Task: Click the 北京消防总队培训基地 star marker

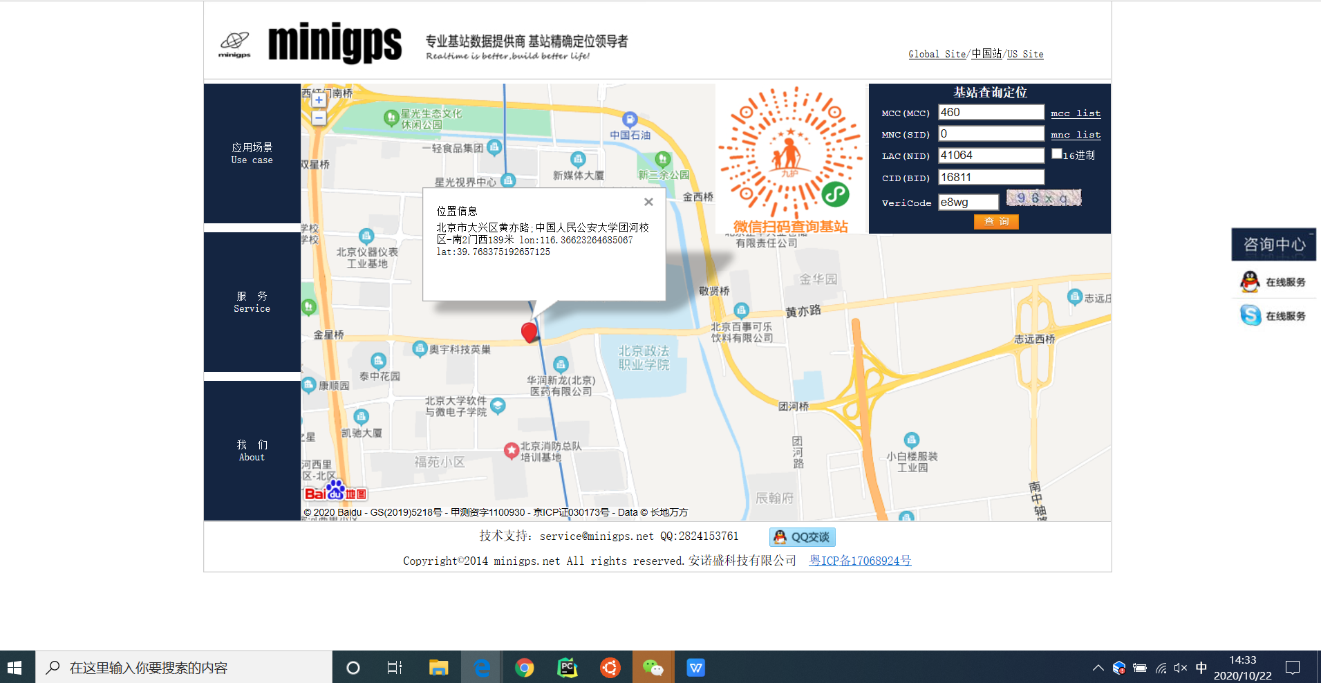Action: click(512, 451)
